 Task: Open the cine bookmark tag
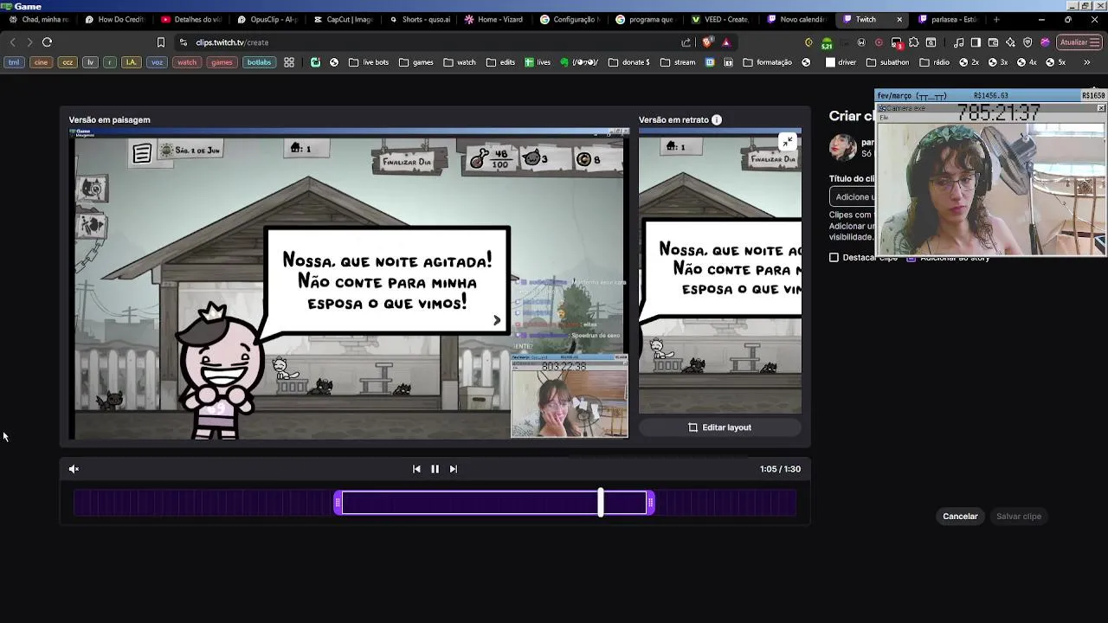click(x=41, y=62)
